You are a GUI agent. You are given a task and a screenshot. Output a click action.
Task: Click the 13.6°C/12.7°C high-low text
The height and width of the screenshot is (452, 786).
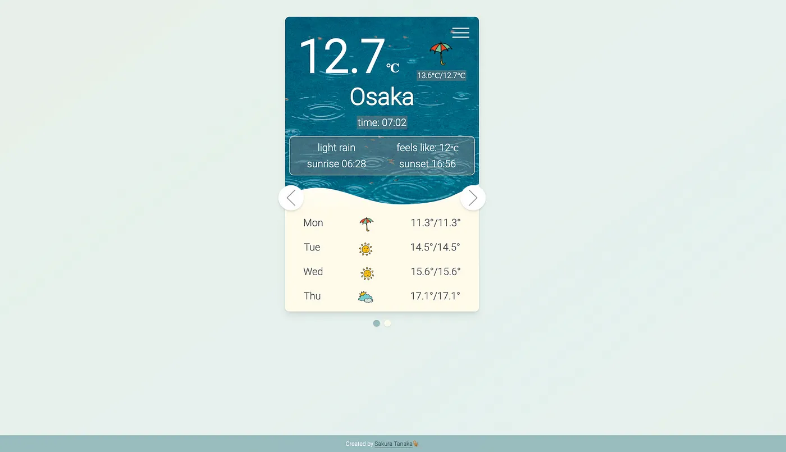pos(441,75)
